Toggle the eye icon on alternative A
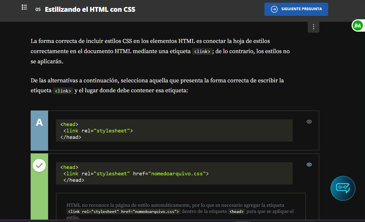 309,122
